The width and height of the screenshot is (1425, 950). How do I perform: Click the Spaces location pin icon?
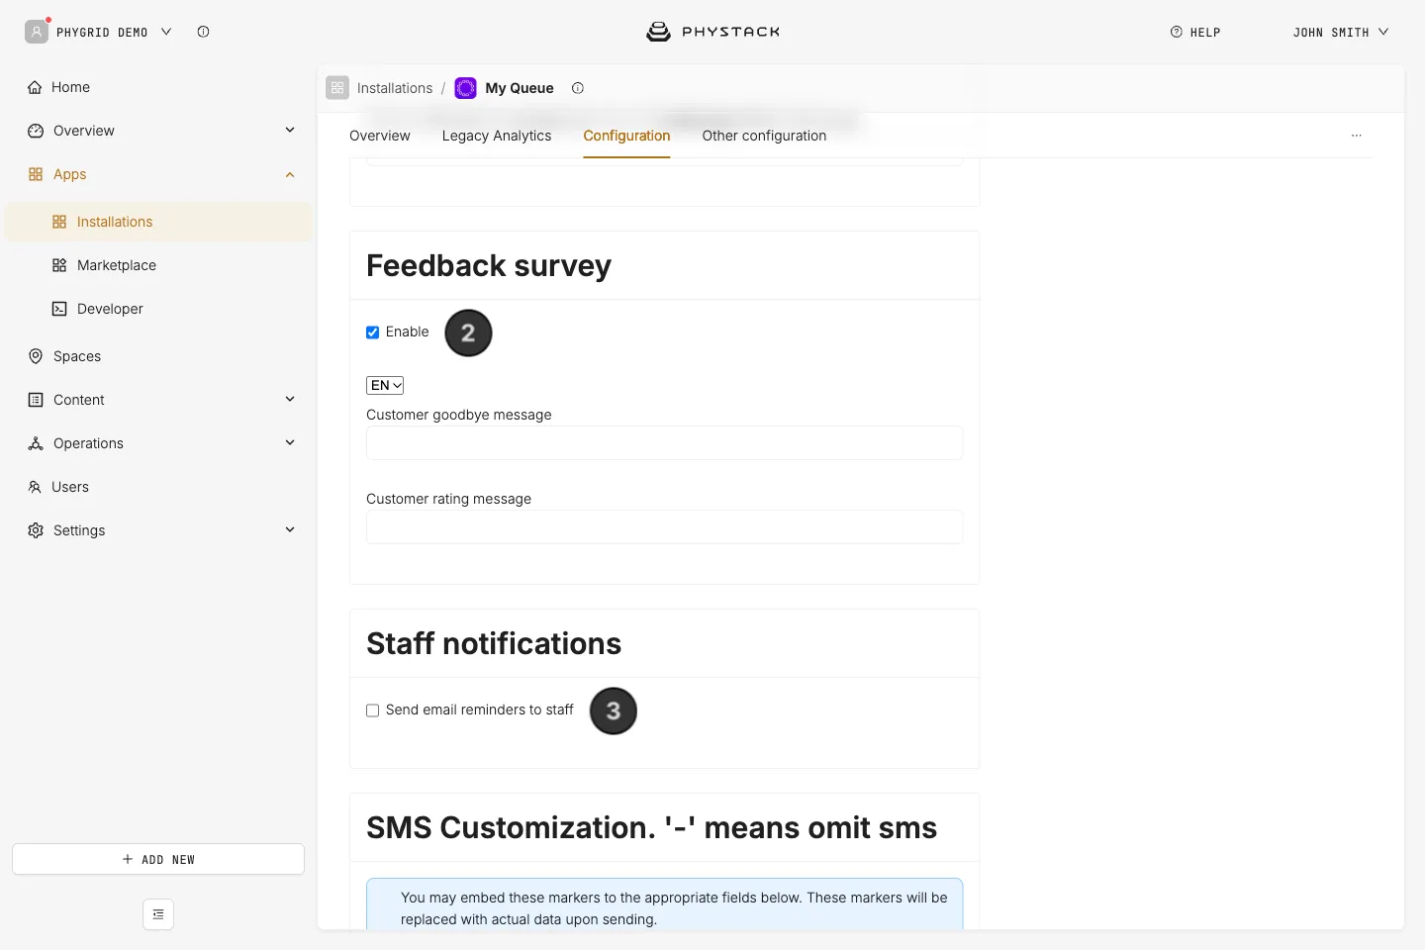pyautogui.click(x=36, y=356)
